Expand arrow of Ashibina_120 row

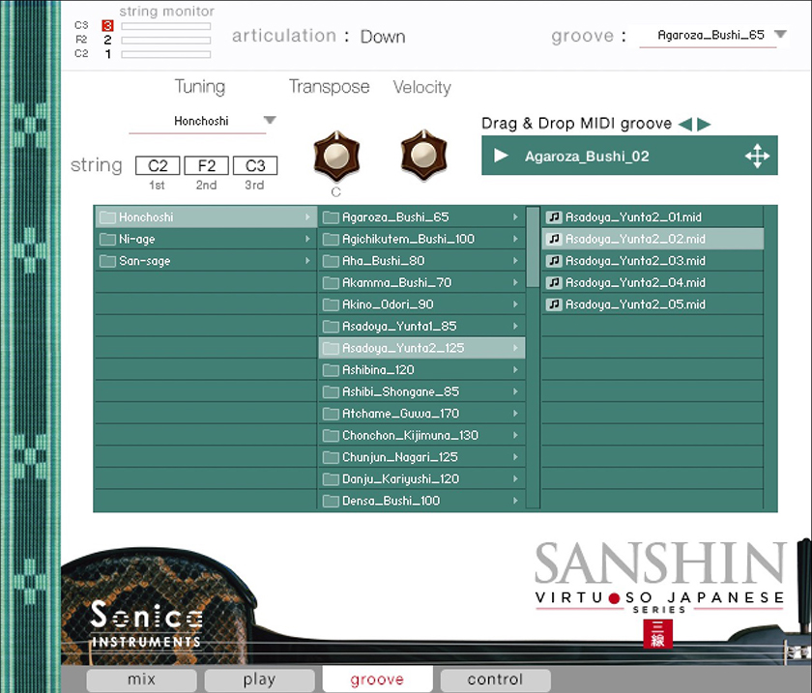click(515, 370)
